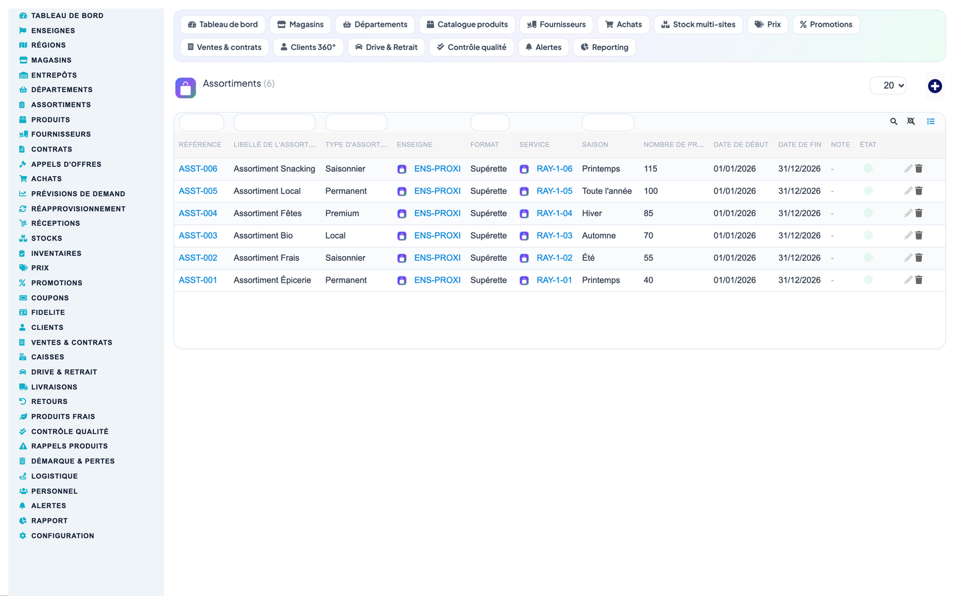Click the Format filter input field

(x=490, y=123)
